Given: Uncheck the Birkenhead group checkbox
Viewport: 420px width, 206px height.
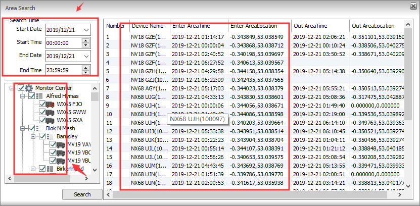Looking at the screenshot, I should (x=42, y=169).
